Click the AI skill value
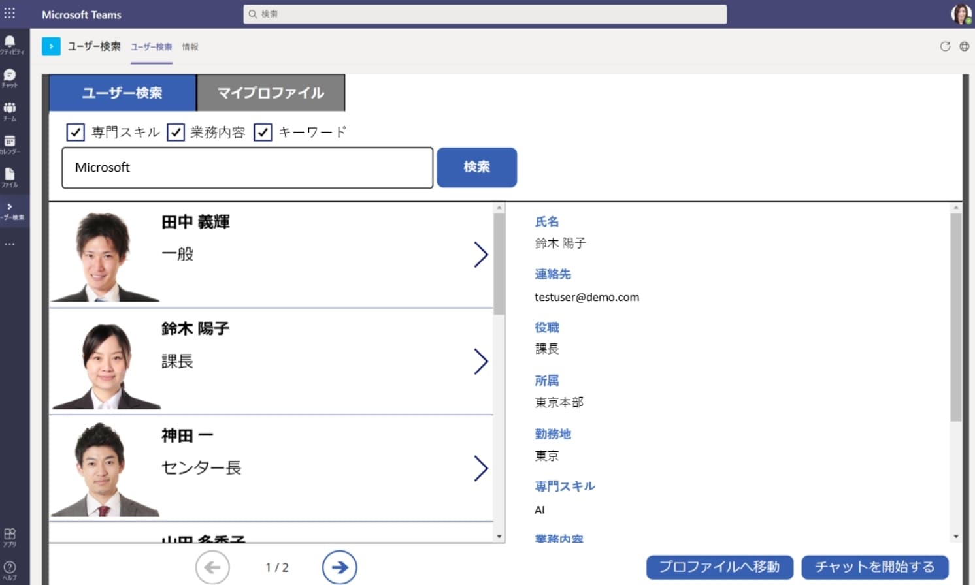 point(540,510)
